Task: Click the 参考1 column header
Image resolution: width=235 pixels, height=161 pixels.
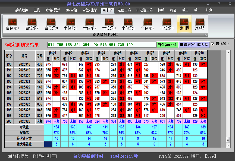Action: click(52, 53)
